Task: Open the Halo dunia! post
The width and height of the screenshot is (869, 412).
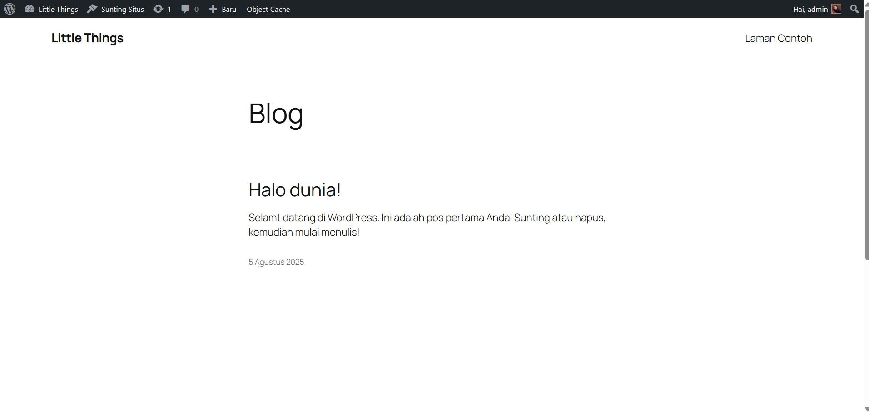Action: coord(294,190)
